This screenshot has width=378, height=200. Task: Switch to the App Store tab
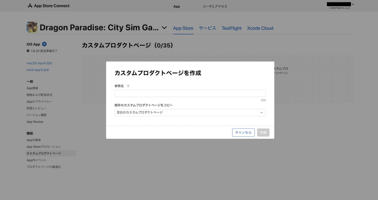[183, 28]
